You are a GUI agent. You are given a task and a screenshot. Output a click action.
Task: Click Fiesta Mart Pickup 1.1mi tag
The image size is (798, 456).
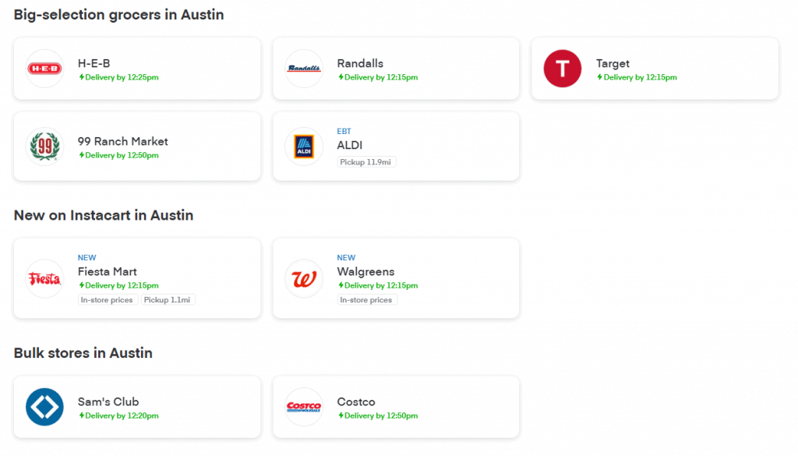[168, 300]
